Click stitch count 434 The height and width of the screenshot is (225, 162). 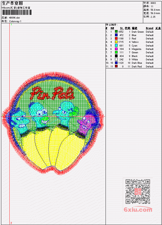point(121,56)
